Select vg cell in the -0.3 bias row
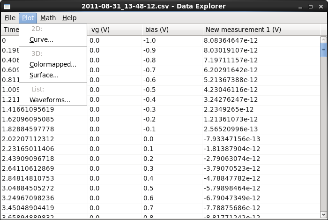The image size is (328, 220). pyautogui.click(x=115, y=109)
